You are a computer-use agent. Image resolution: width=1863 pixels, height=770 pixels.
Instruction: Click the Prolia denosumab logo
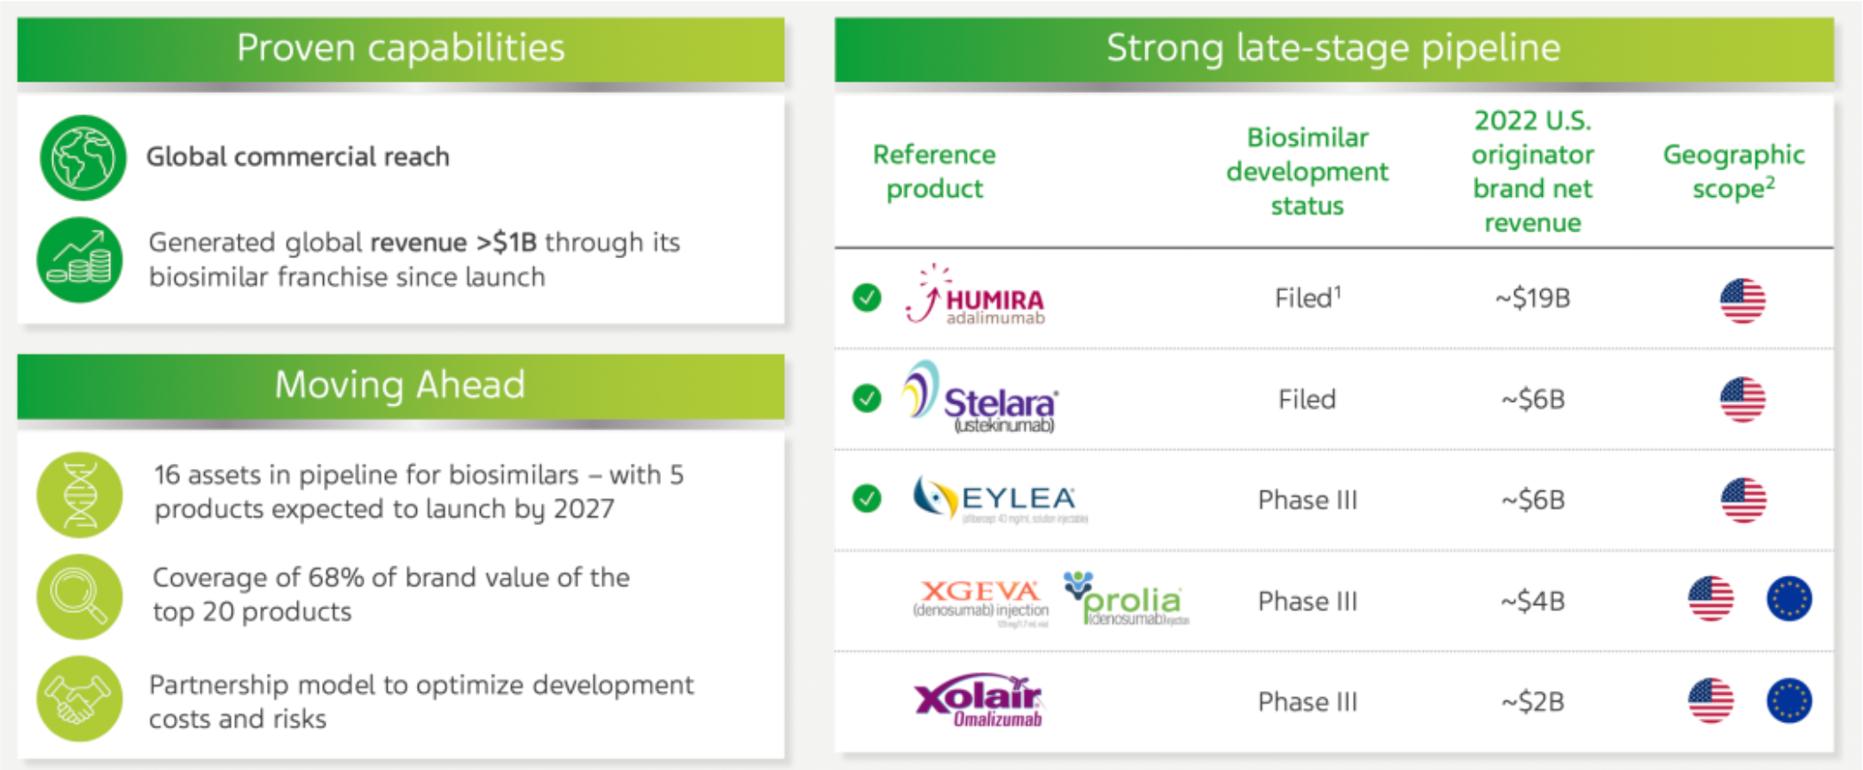pos(1127,601)
